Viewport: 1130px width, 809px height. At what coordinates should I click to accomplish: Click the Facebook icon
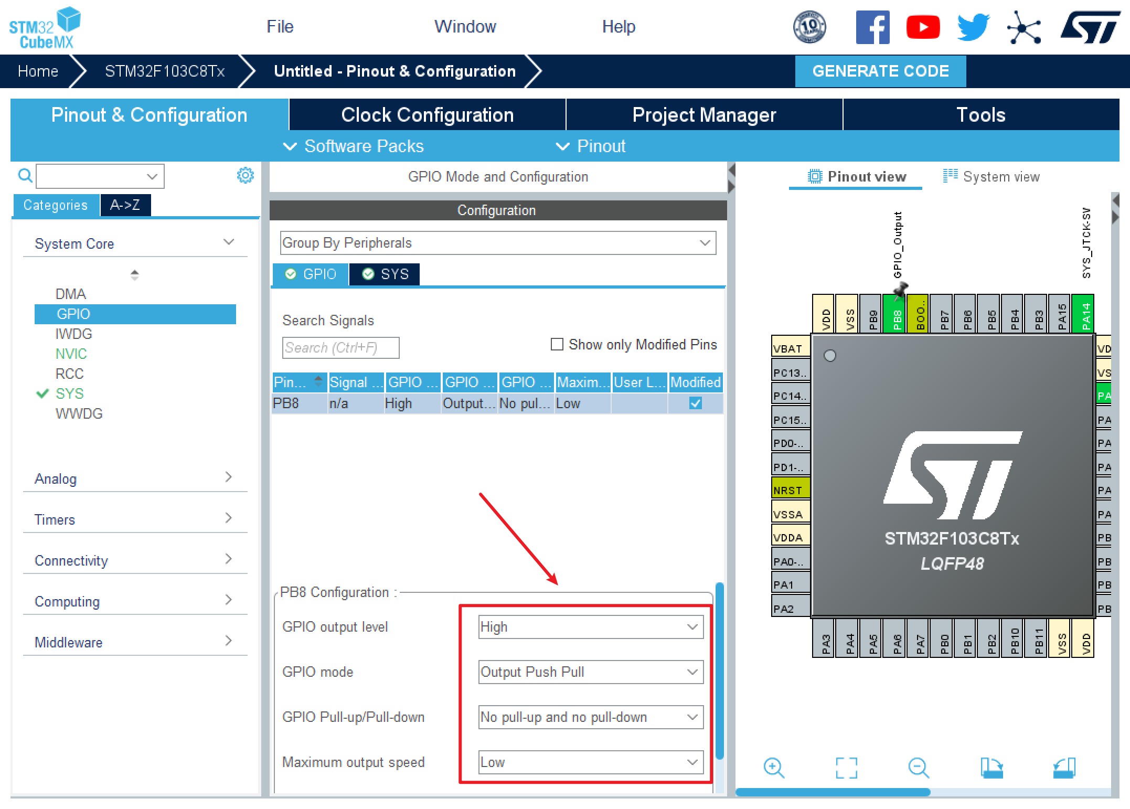872,27
